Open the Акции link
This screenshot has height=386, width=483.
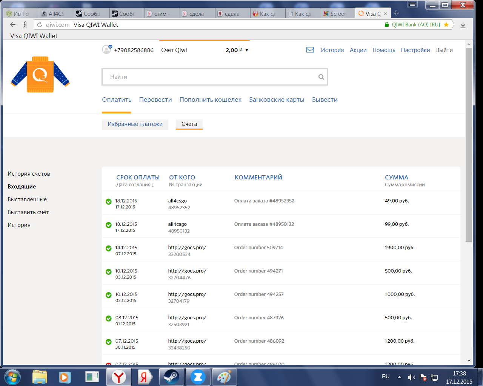click(x=358, y=50)
